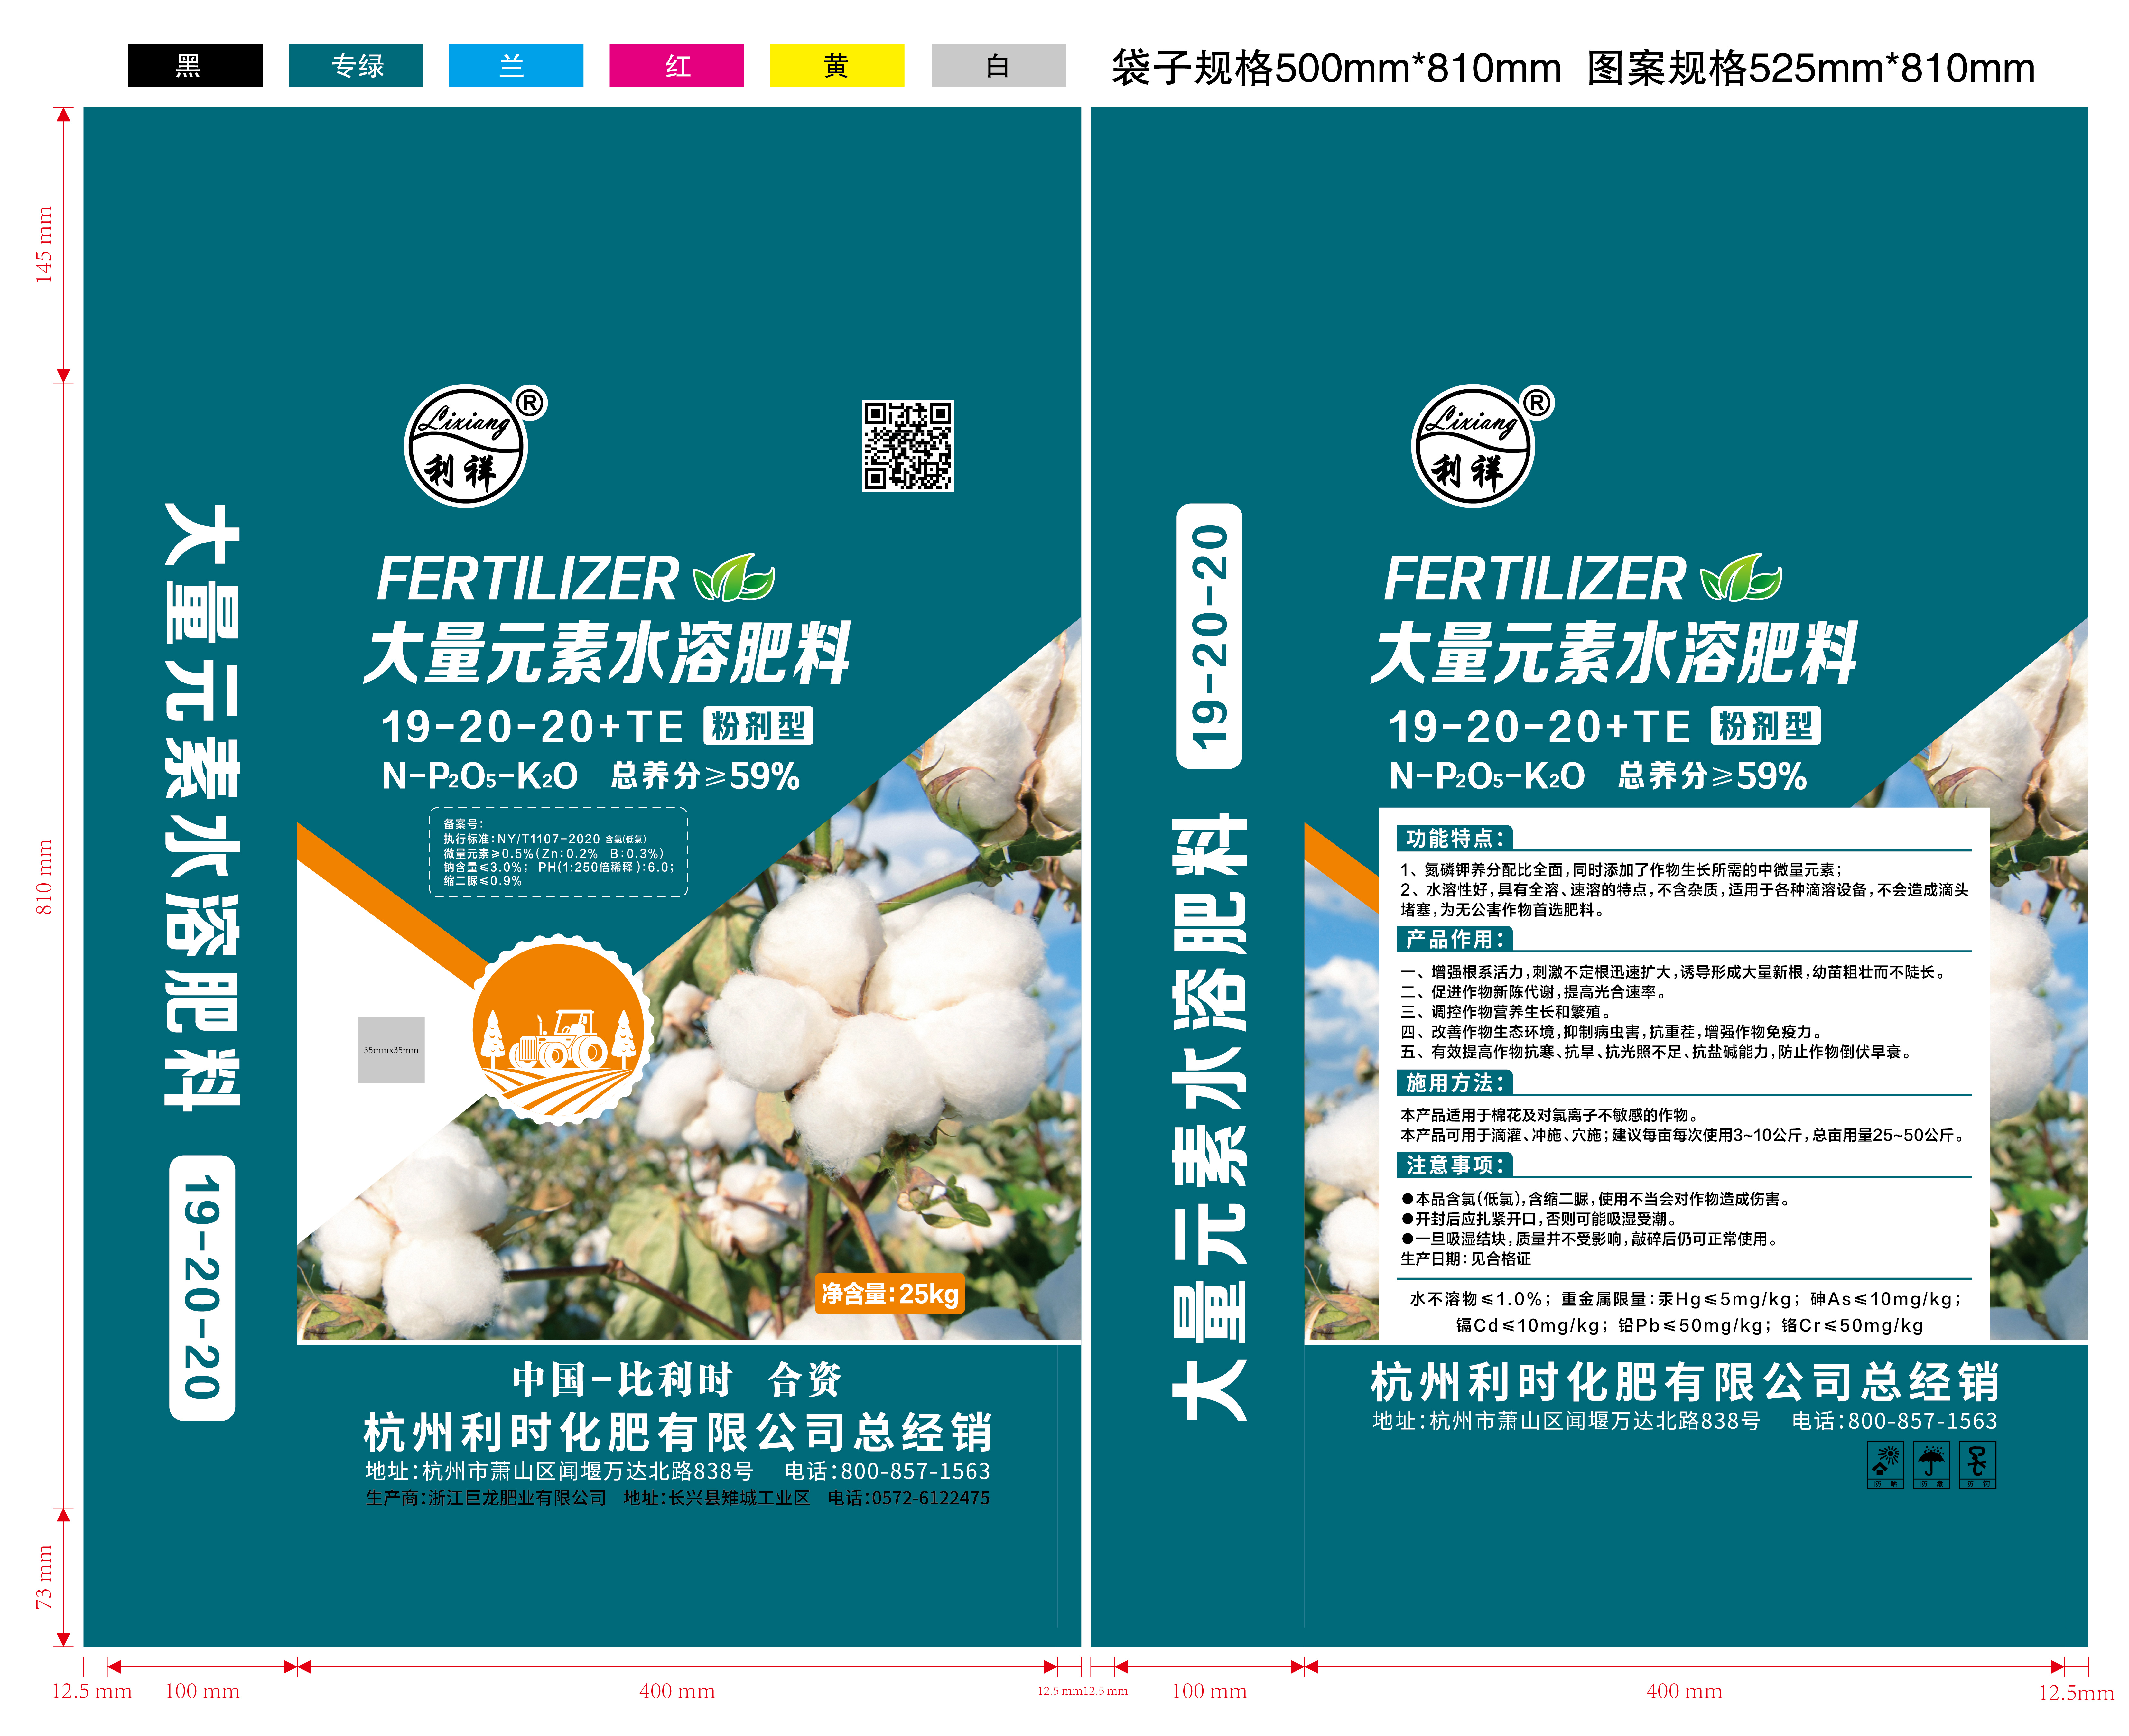Click the 执行标准:NY/T1107-2020 text

522,839
